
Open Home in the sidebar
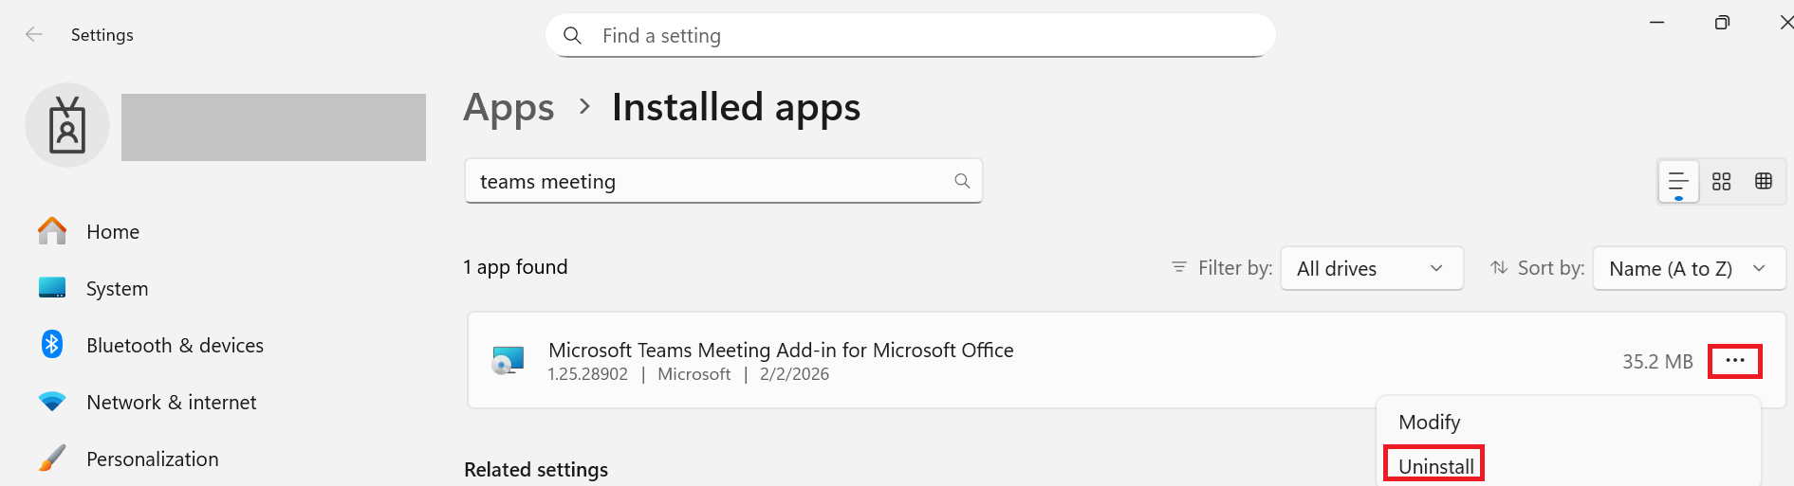[113, 232]
